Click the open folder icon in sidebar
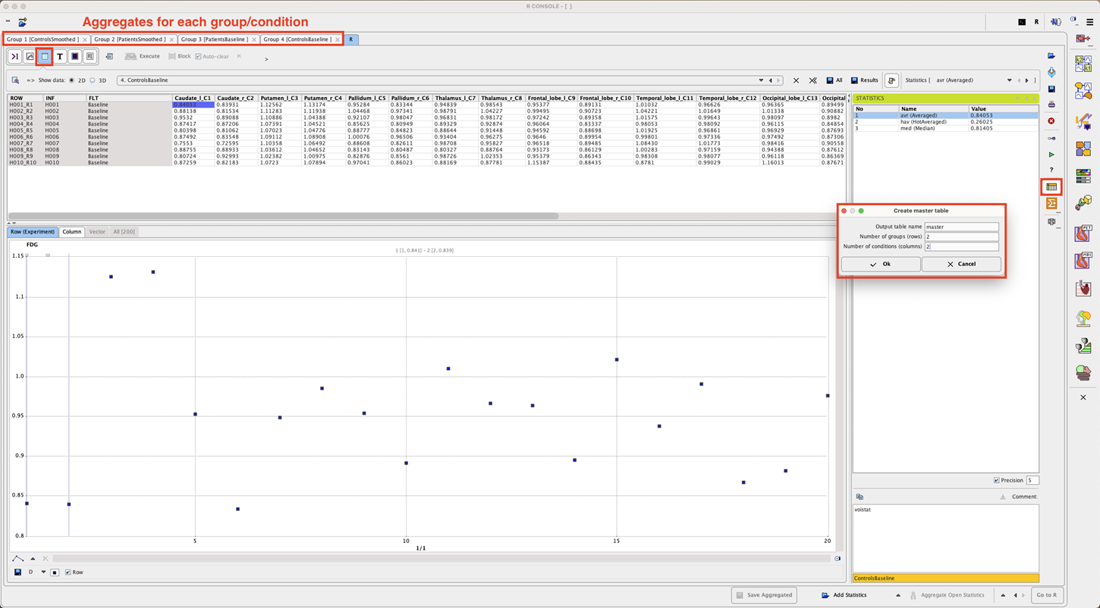The image size is (1100, 608). point(1051,56)
